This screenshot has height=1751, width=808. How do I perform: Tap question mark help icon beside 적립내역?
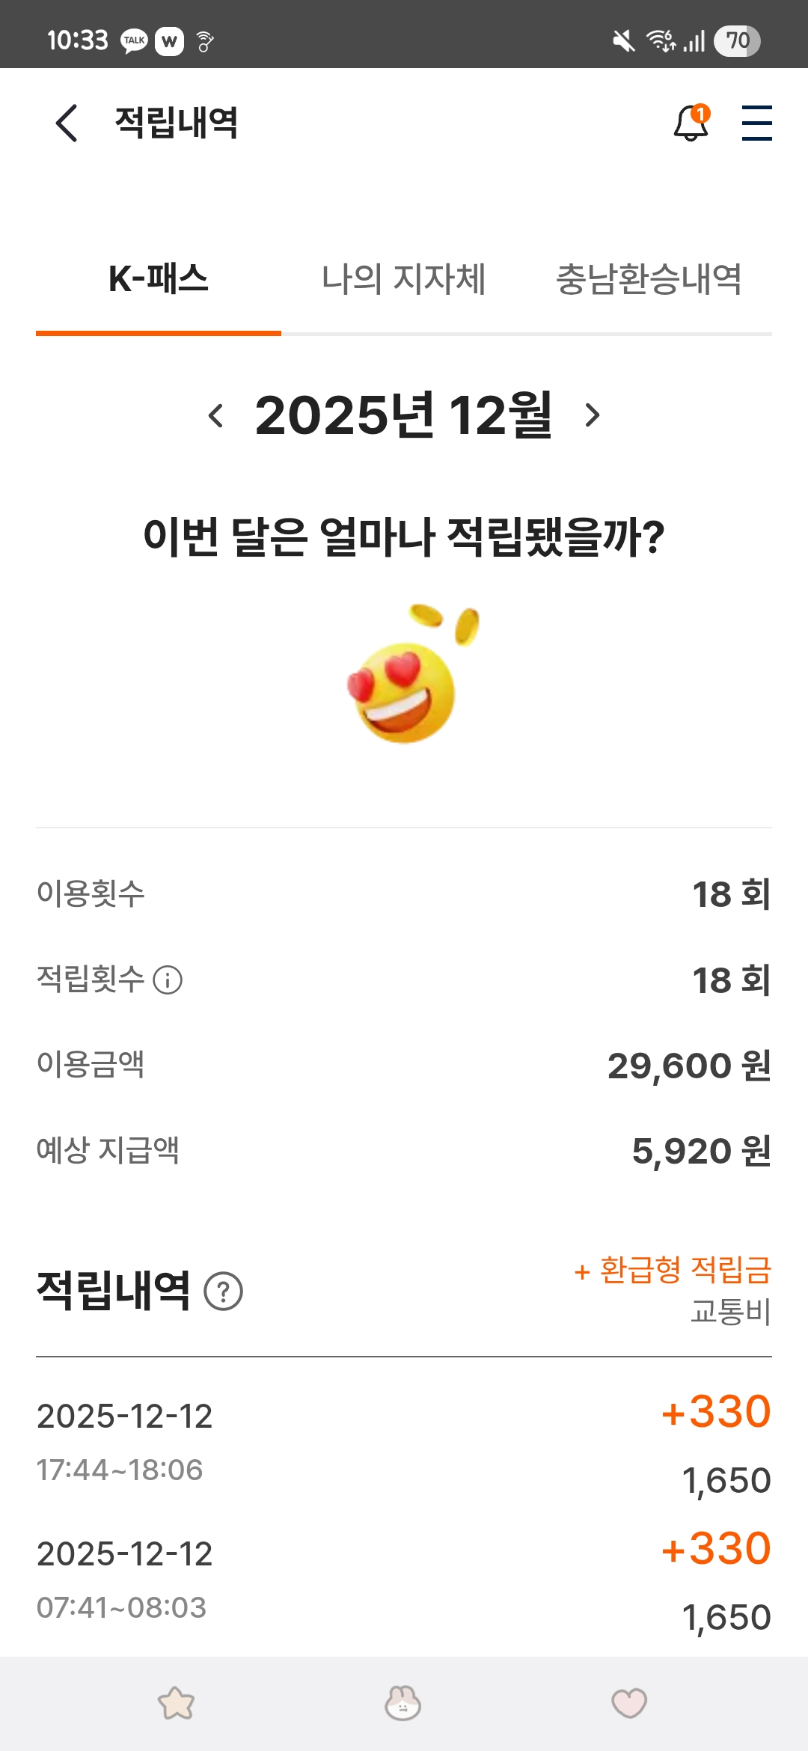click(x=223, y=1292)
